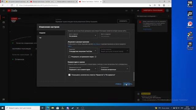
Task: Open the chat panel's three-dot options menu
Action: click(x=169, y=16)
